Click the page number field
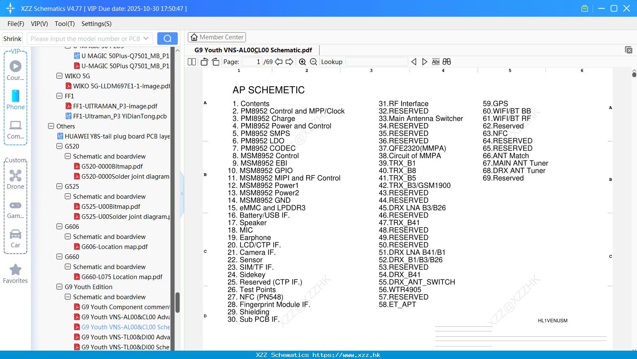 coord(252,62)
